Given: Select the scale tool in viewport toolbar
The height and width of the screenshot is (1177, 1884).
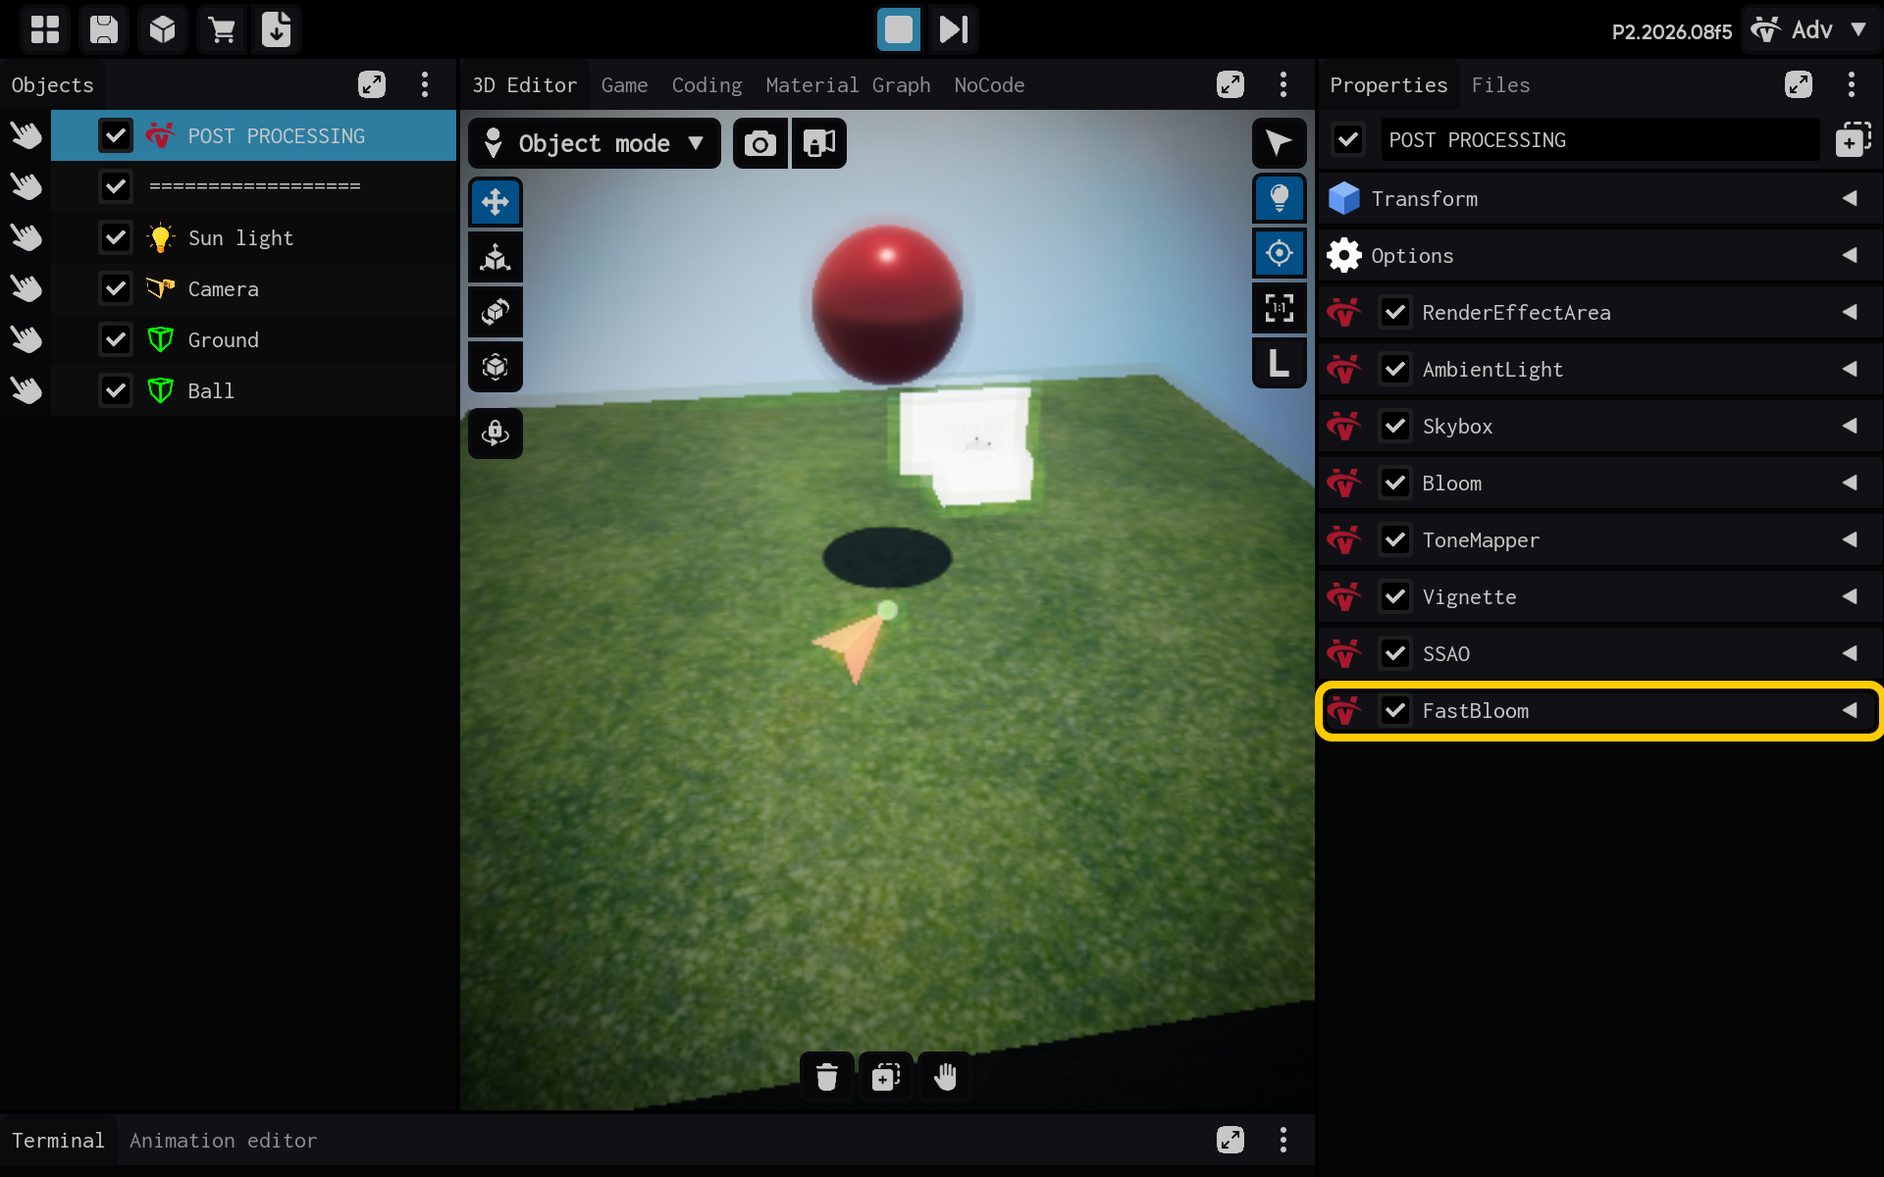Looking at the screenshot, I should click(496, 257).
